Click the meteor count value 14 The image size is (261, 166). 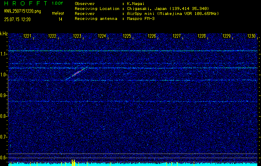click(60, 20)
